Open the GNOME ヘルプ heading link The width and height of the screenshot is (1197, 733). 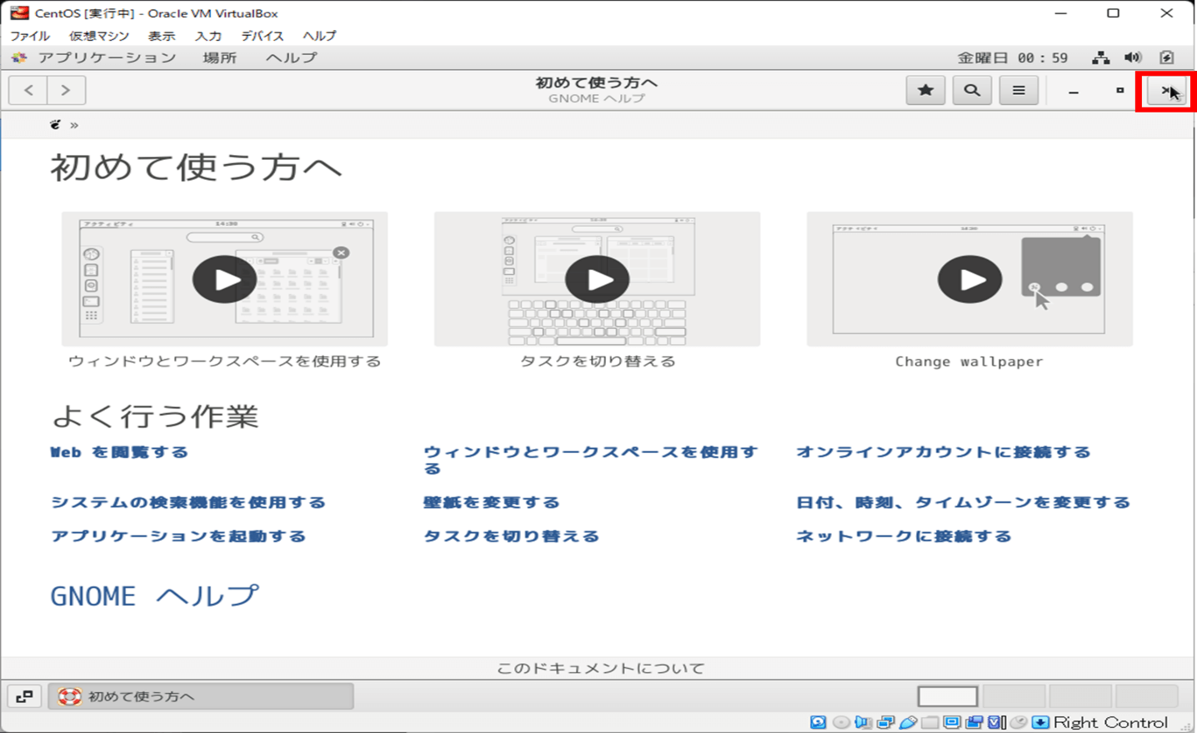155,596
